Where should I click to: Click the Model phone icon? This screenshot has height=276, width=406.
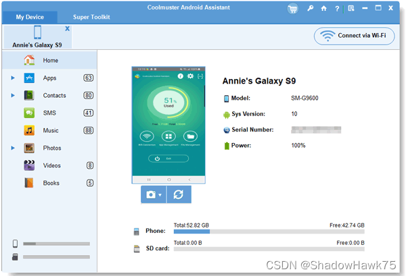click(226, 99)
